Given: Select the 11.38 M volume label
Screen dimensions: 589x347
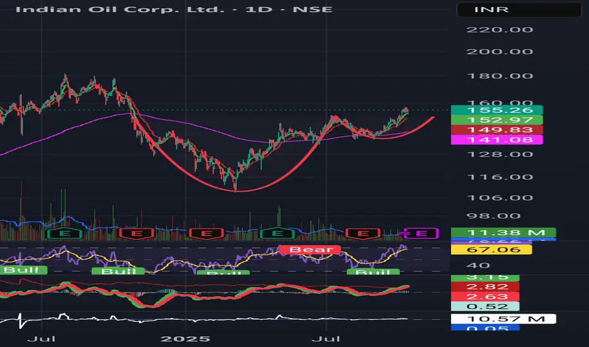Looking at the screenshot, I should coord(503,233).
